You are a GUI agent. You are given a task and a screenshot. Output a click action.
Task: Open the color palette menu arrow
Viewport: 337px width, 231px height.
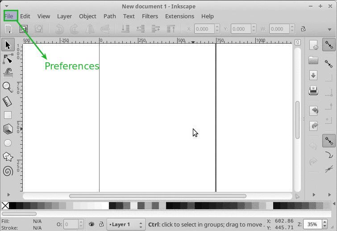(x=334, y=203)
